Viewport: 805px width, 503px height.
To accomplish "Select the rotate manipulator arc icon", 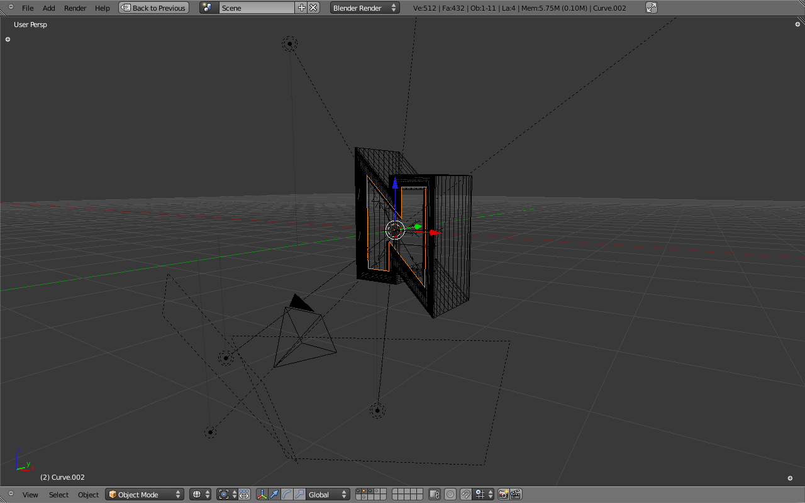I will coord(287,495).
